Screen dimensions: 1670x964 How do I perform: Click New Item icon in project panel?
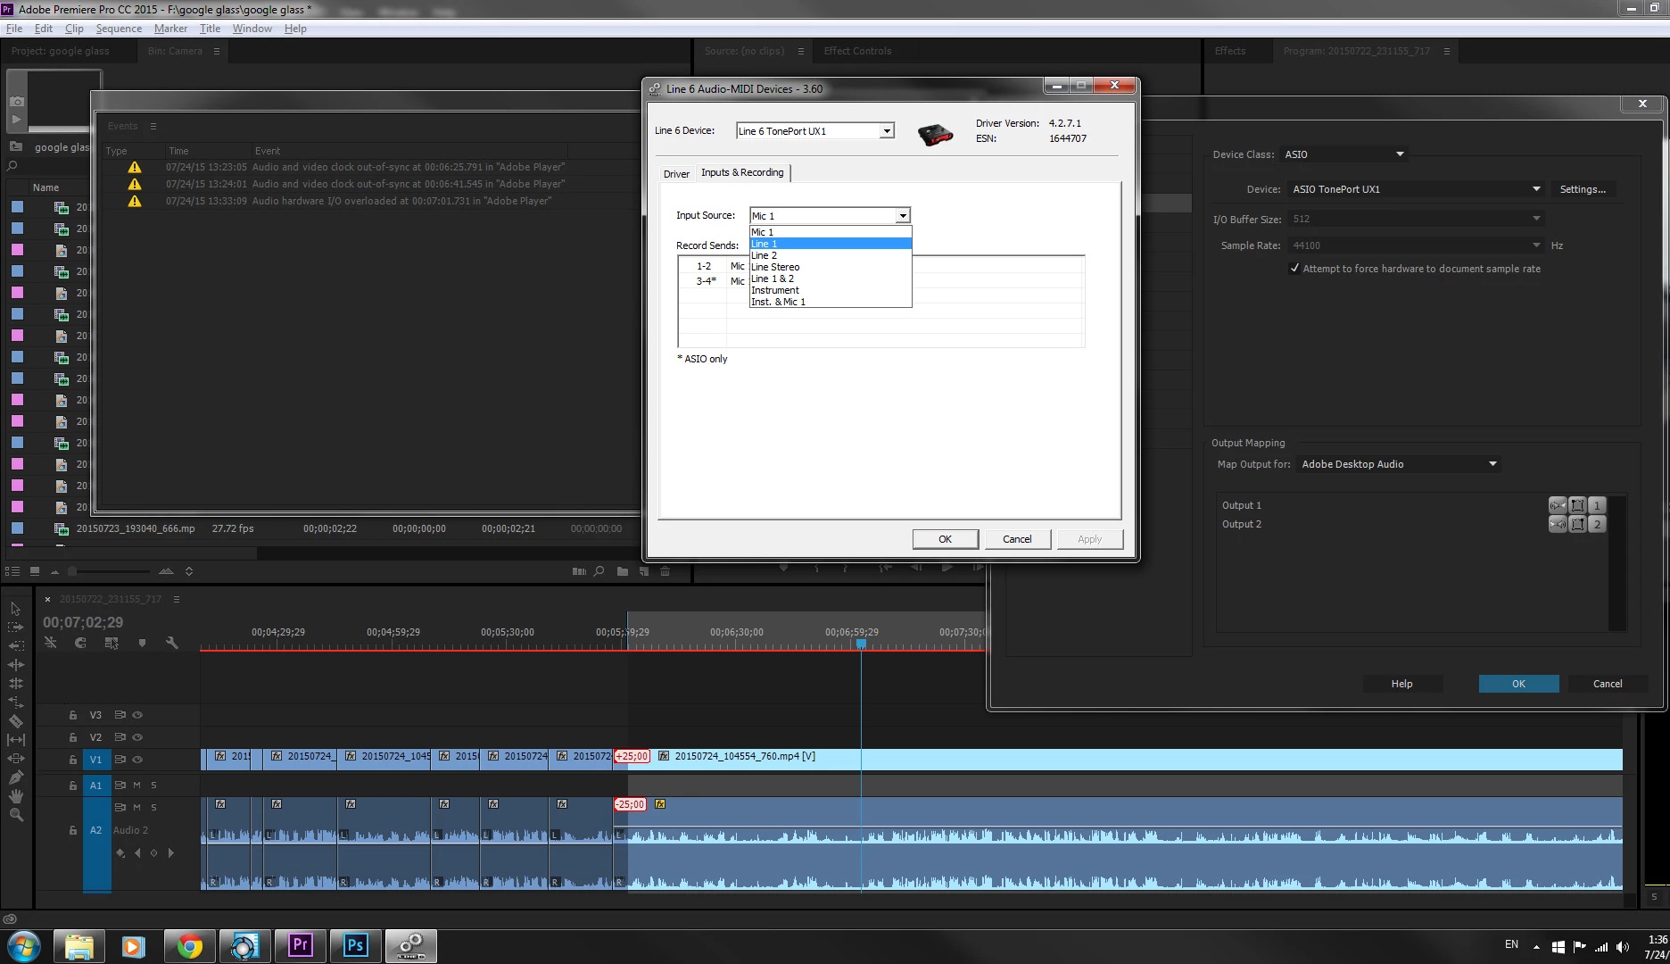coord(643,571)
